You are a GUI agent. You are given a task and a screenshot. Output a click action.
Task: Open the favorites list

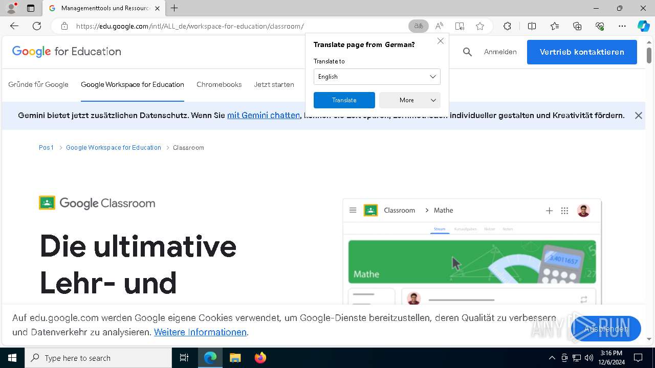(555, 26)
